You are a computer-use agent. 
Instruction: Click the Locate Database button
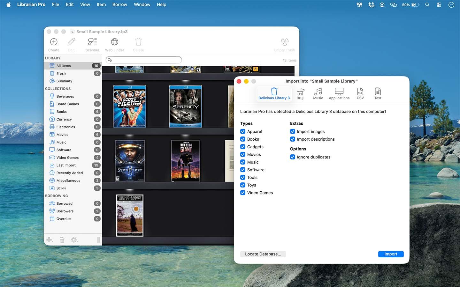[263, 254]
